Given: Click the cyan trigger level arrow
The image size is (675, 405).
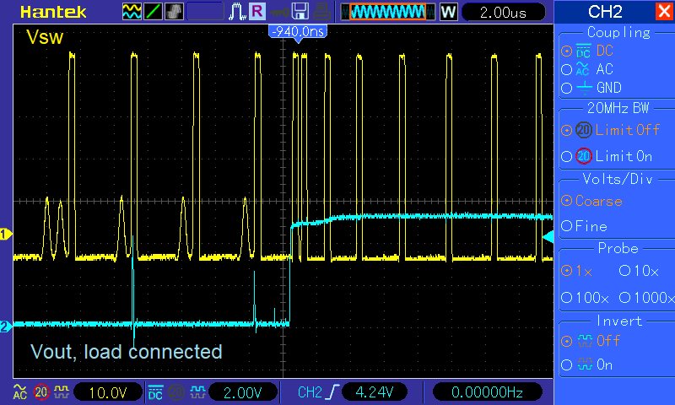Looking at the screenshot, I should pos(548,237).
